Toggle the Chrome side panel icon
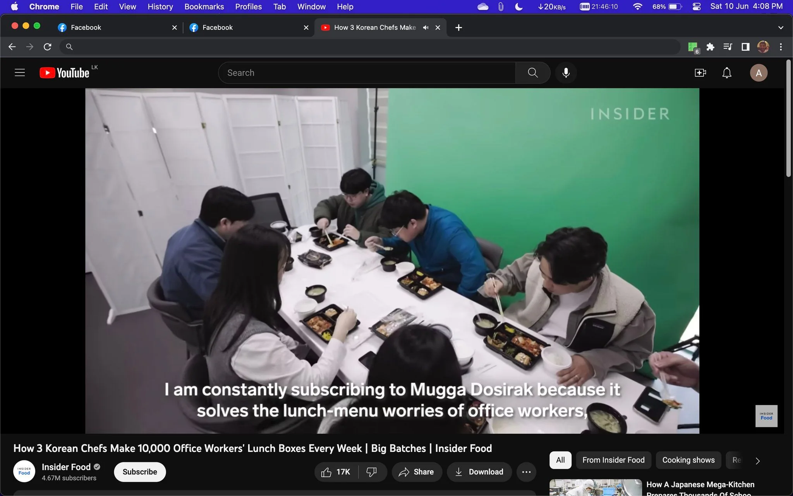The height and width of the screenshot is (496, 793). (x=745, y=47)
